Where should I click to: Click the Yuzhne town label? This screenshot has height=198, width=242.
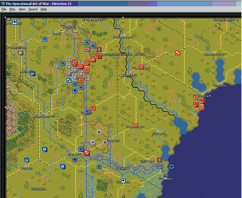coord(220,86)
